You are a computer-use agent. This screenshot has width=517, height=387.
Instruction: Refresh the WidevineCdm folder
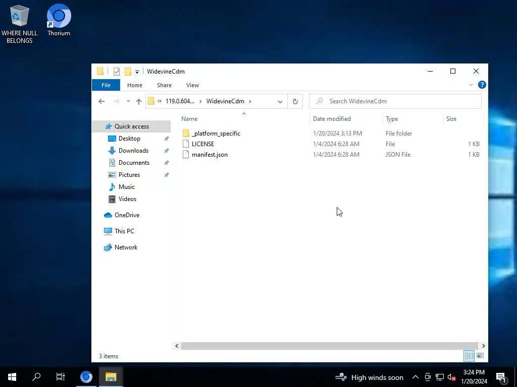295,101
